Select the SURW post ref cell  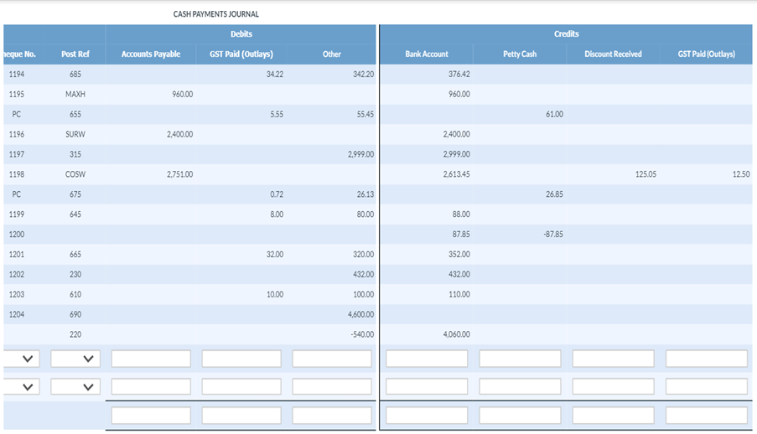pos(75,134)
